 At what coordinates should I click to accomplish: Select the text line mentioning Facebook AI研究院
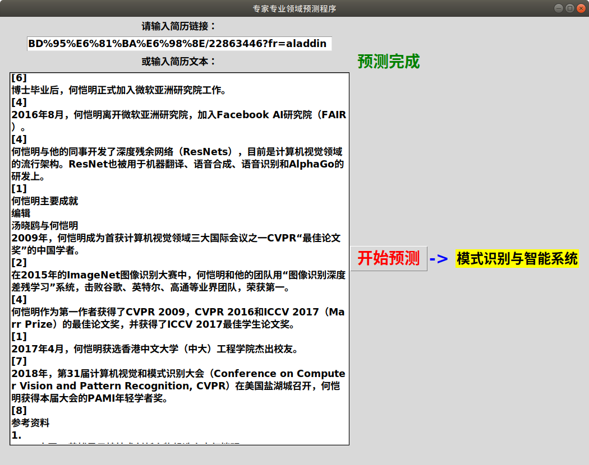point(178,114)
